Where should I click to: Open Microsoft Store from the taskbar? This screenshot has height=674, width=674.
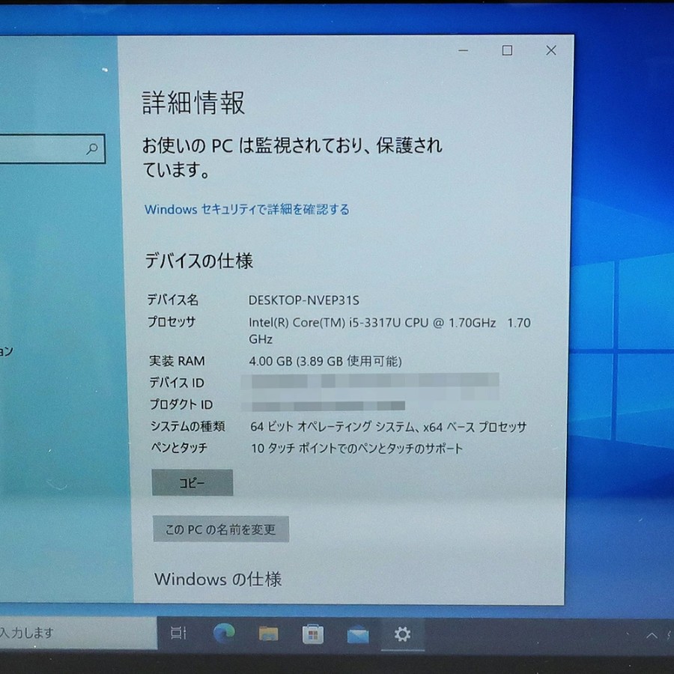(313, 634)
